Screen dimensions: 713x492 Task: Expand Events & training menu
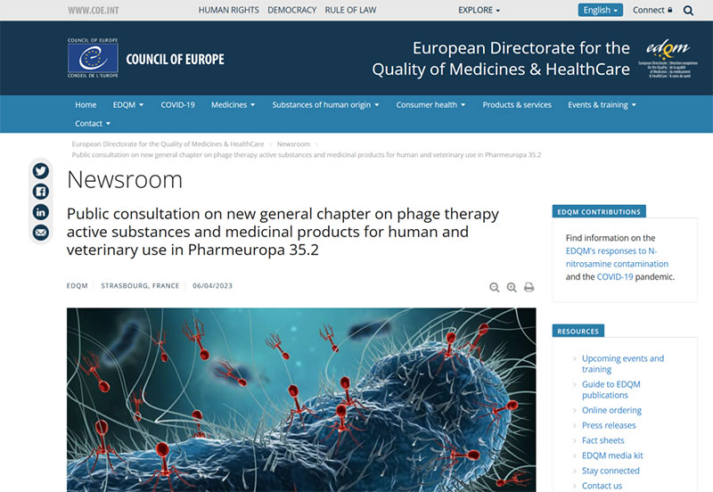tap(602, 105)
